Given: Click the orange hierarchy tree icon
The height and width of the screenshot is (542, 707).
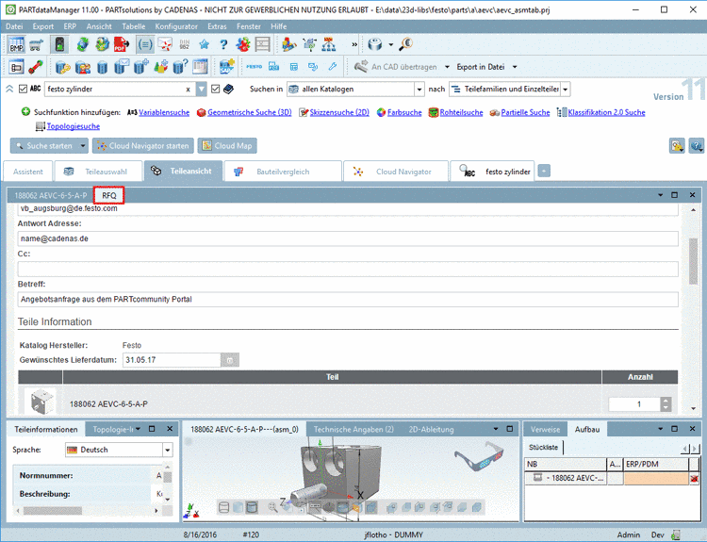Looking at the screenshot, I should click(x=329, y=44).
